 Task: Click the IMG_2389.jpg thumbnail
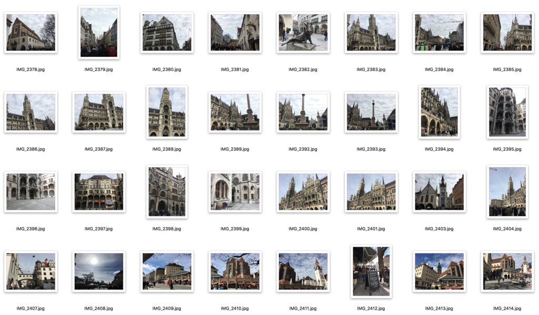235,113
